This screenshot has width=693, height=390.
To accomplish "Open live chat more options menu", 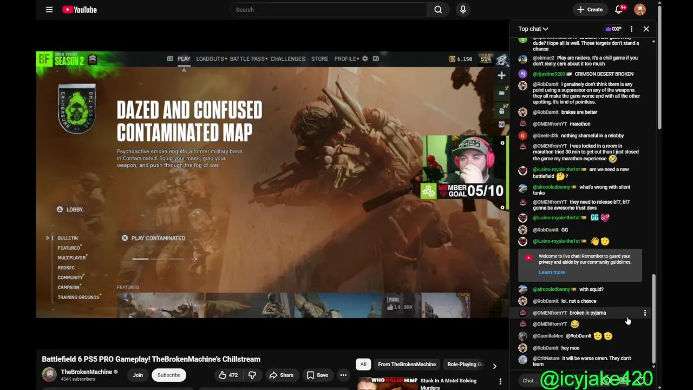I will coord(631,29).
